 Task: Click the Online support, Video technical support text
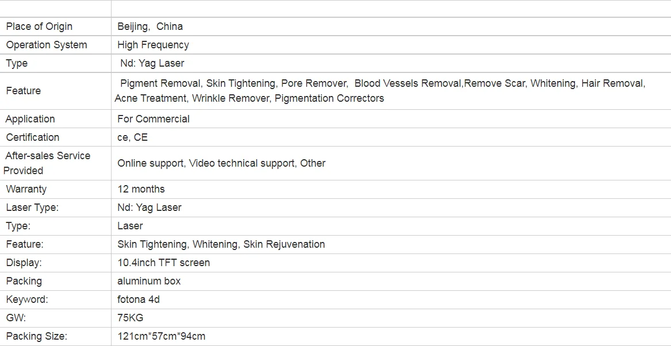click(x=206, y=163)
